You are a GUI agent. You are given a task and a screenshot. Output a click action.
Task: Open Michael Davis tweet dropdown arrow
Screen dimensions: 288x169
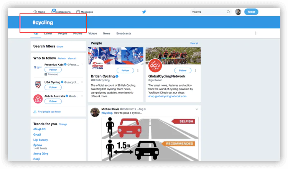pyautogui.click(x=197, y=109)
